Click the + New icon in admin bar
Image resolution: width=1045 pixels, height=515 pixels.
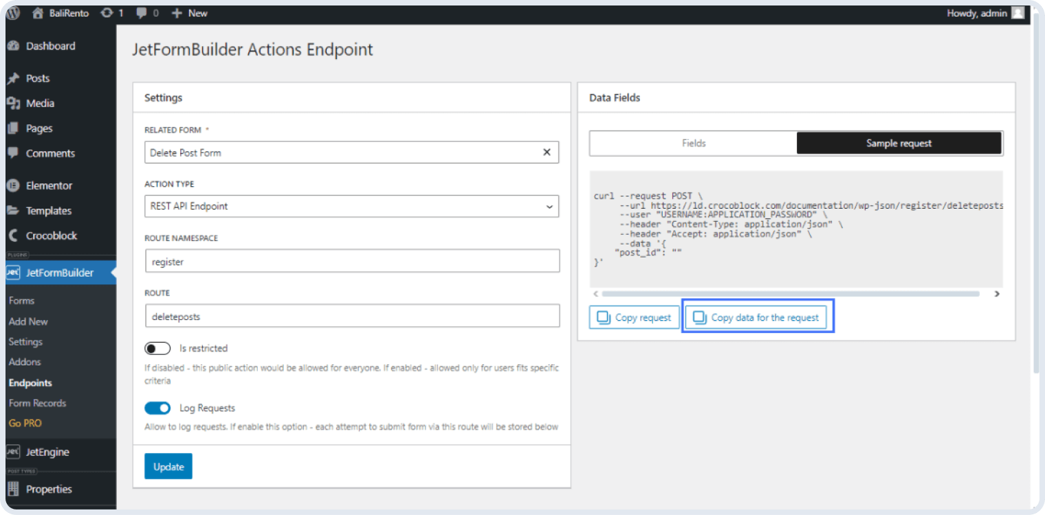[x=177, y=12]
